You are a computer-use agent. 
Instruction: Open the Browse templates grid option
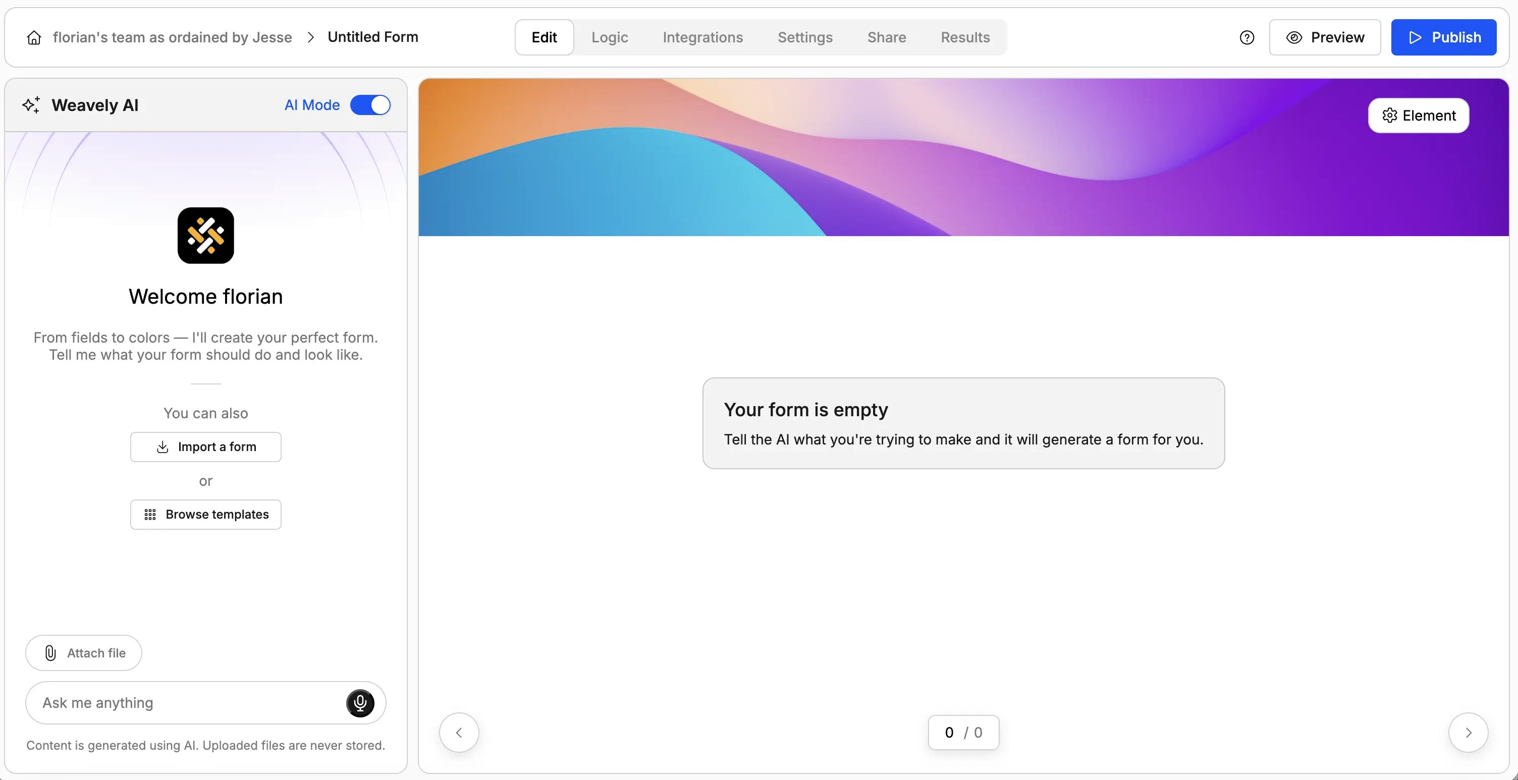pyautogui.click(x=205, y=514)
